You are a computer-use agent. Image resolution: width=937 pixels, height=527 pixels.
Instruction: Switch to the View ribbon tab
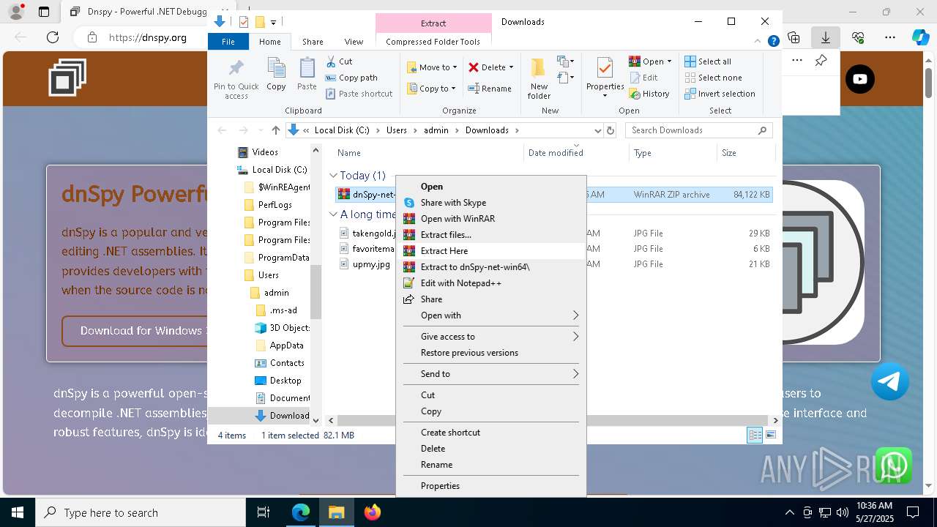[x=354, y=42]
